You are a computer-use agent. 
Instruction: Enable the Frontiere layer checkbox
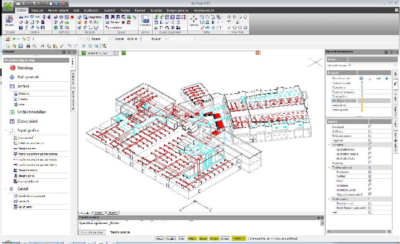tap(370, 185)
